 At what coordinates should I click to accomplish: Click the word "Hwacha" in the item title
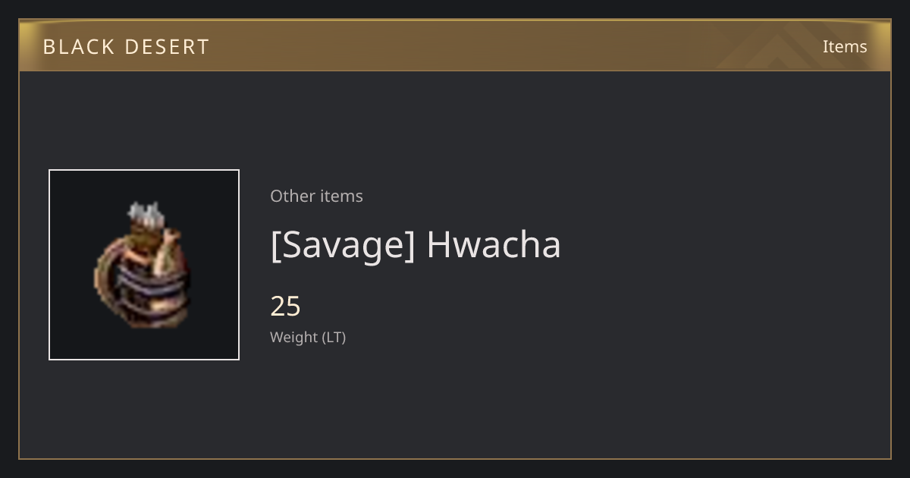click(494, 244)
